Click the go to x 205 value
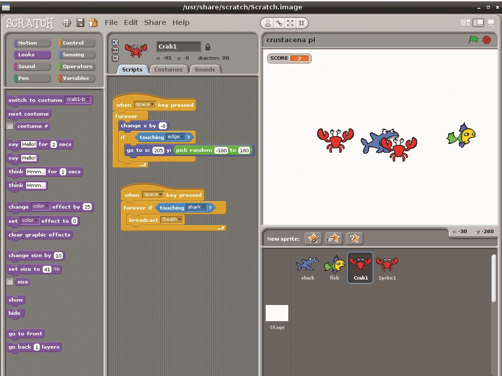This screenshot has width=502, height=376. 158,150
